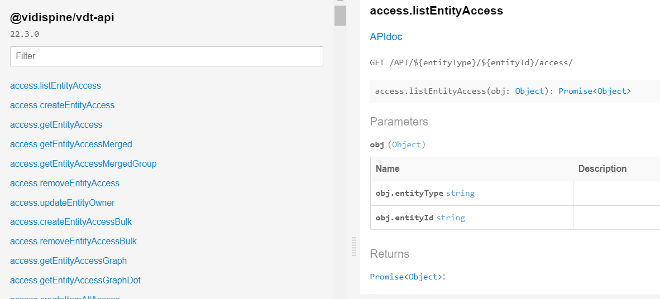Open access.listEntityAccess in sidebar
The height and width of the screenshot is (299, 660).
pos(55,86)
